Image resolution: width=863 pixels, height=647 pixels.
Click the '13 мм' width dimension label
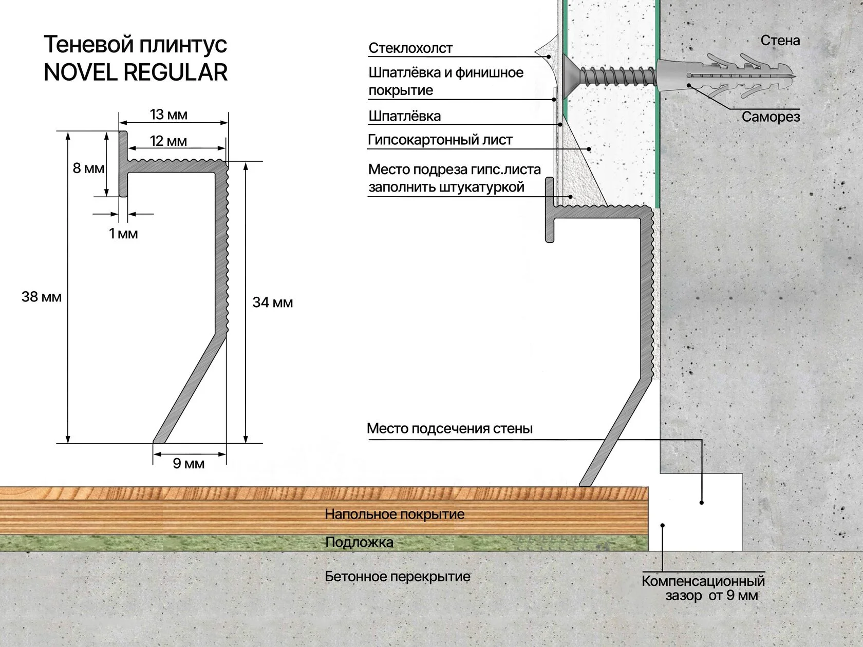(168, 114)
